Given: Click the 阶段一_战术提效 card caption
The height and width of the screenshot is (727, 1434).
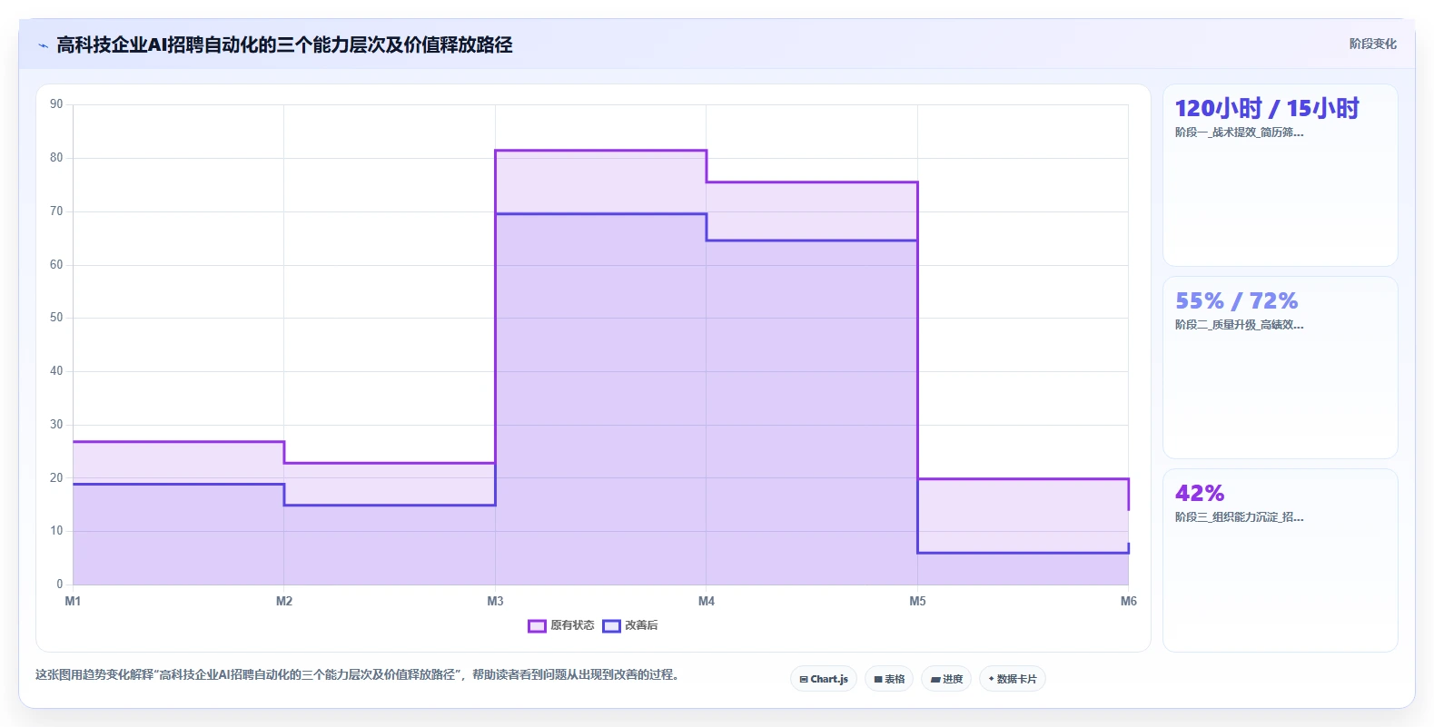Looking at the screenshot, I should pyautogui.click(x=1239, y=133).
